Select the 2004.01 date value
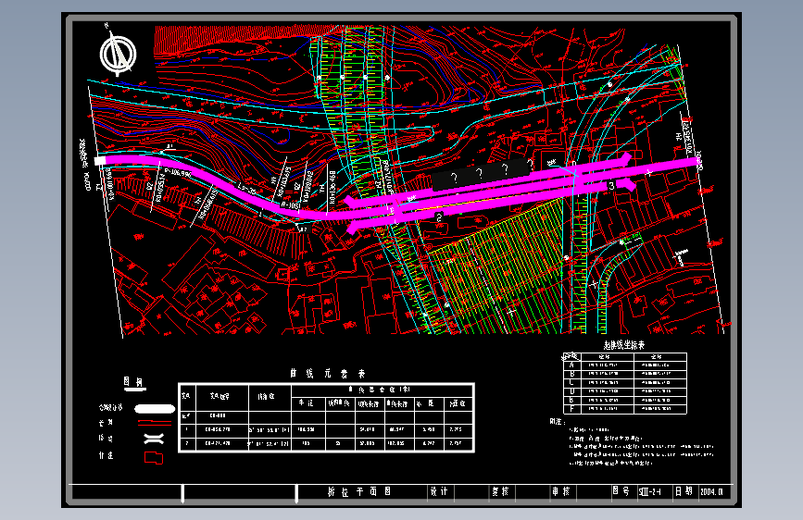This screenshot has width=803, height=520. [711, 492]
